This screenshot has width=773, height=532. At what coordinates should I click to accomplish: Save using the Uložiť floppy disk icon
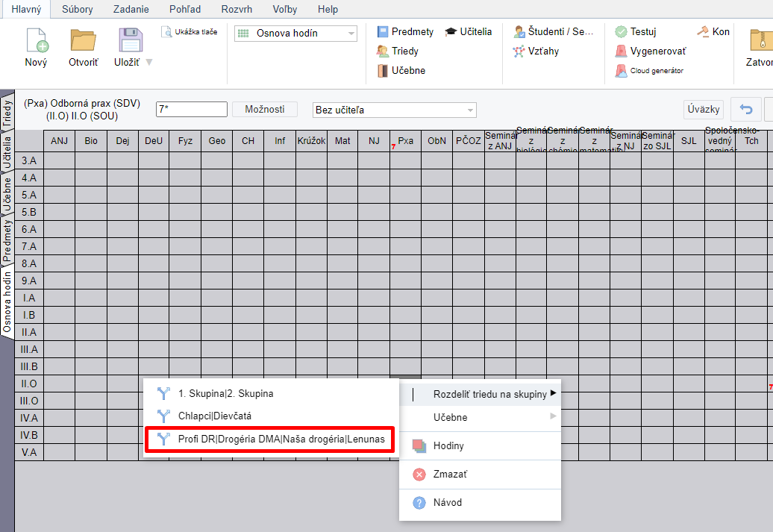click(x=130, y=40)
